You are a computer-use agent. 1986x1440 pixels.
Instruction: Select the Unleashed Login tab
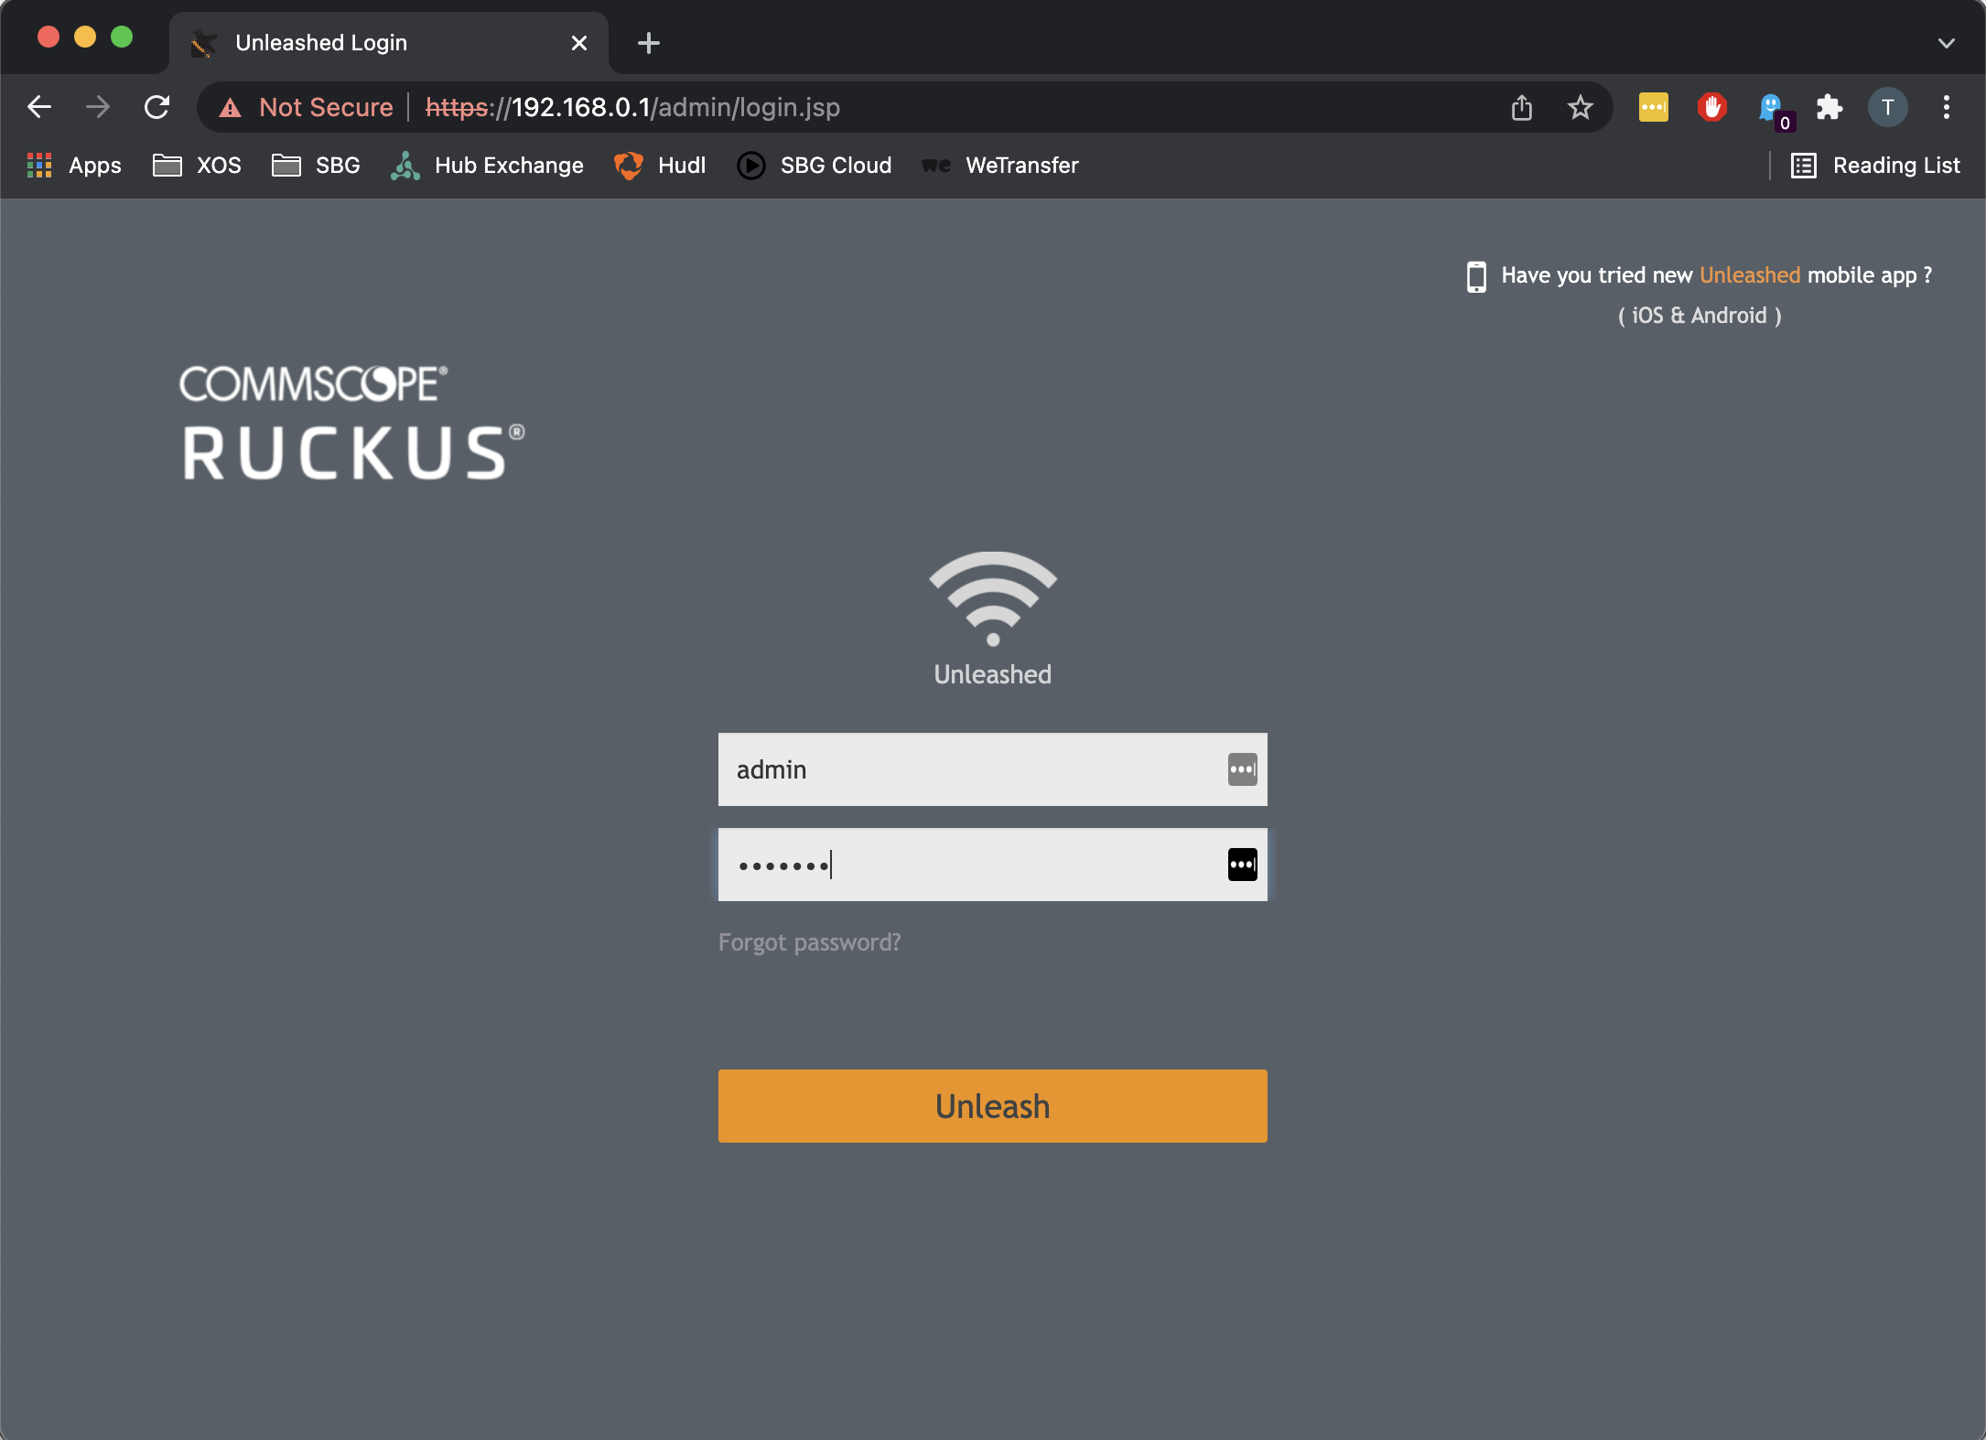tap(389, 43)
